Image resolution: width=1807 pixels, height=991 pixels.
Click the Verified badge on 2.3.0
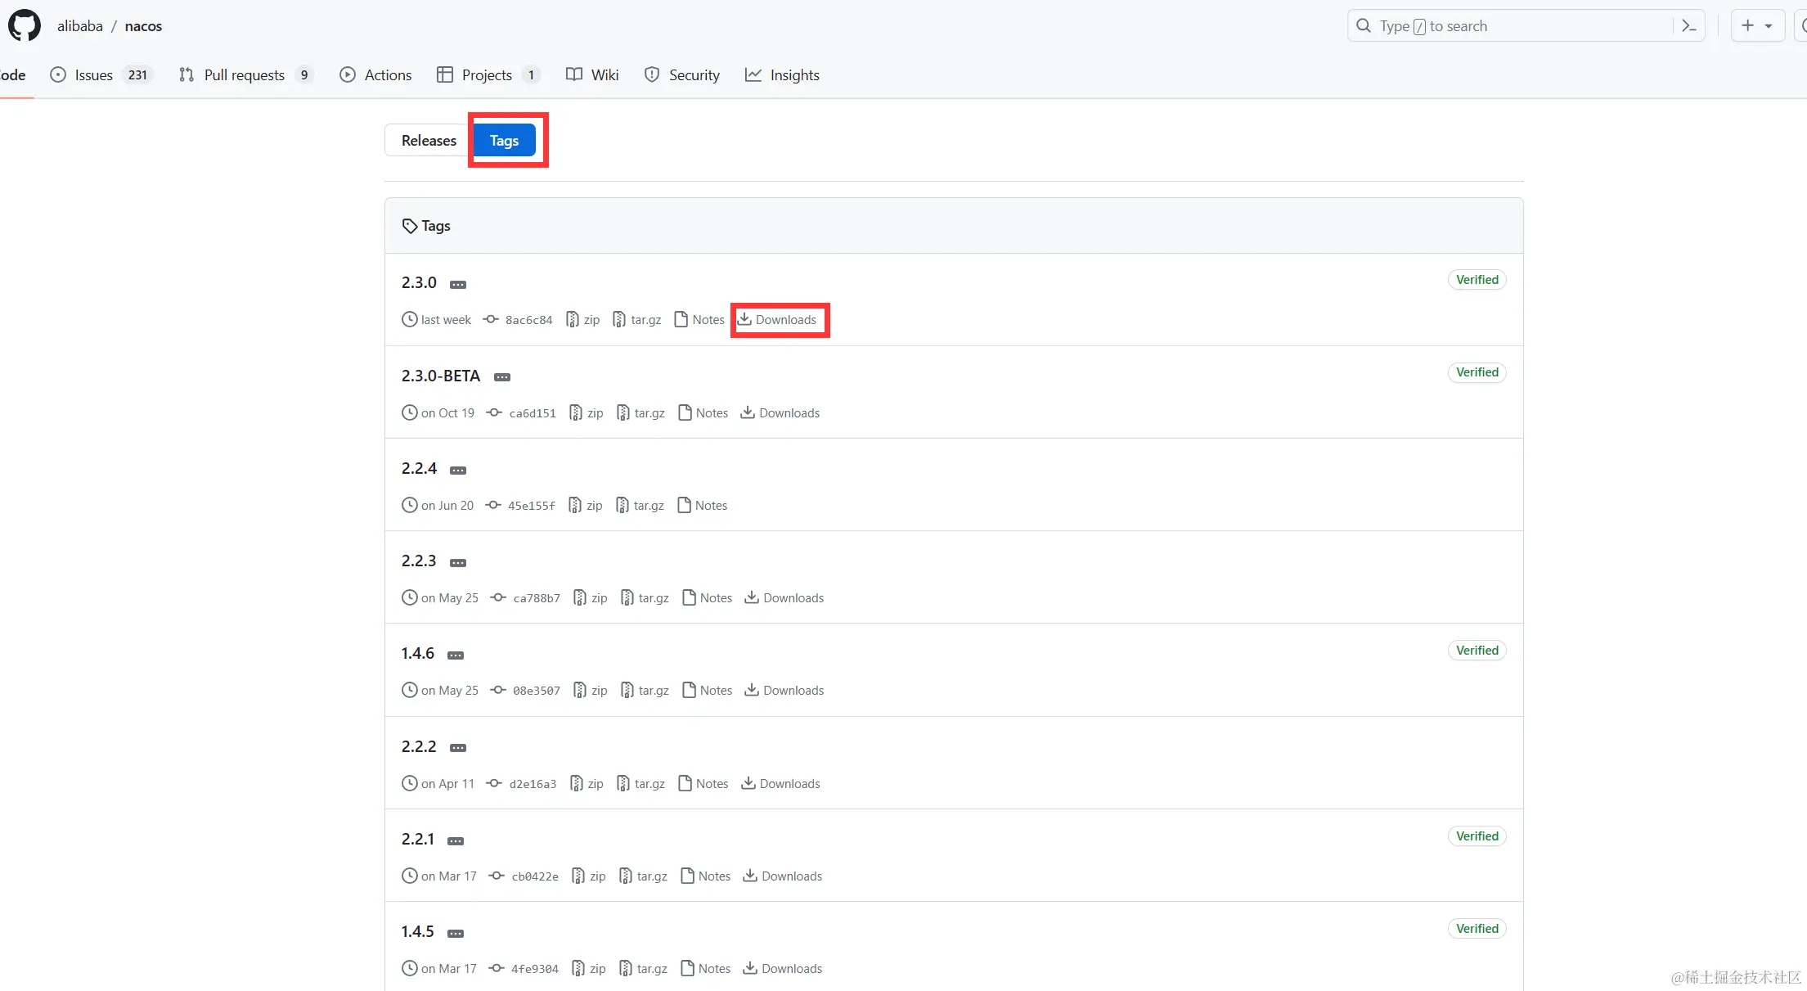click(x=1477, y=280)
